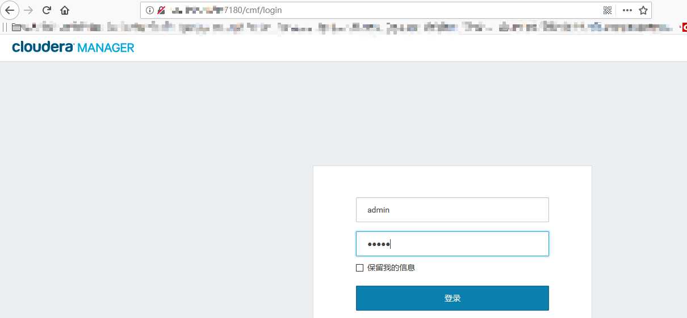Click the insecure connection lock icon
This screenshot has height=318, width=687.
click(161, 10)
